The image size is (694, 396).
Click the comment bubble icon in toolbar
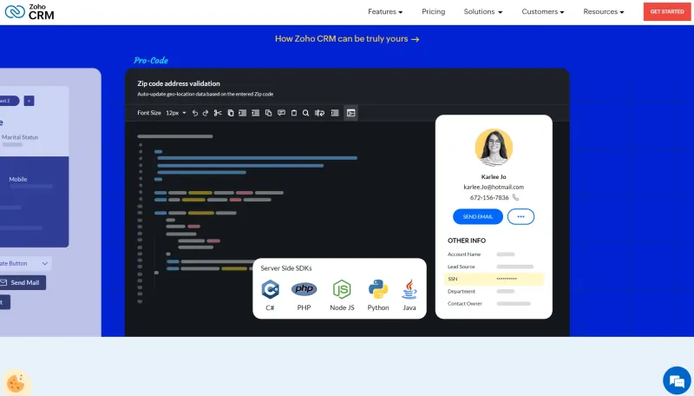tap(281, 113)
